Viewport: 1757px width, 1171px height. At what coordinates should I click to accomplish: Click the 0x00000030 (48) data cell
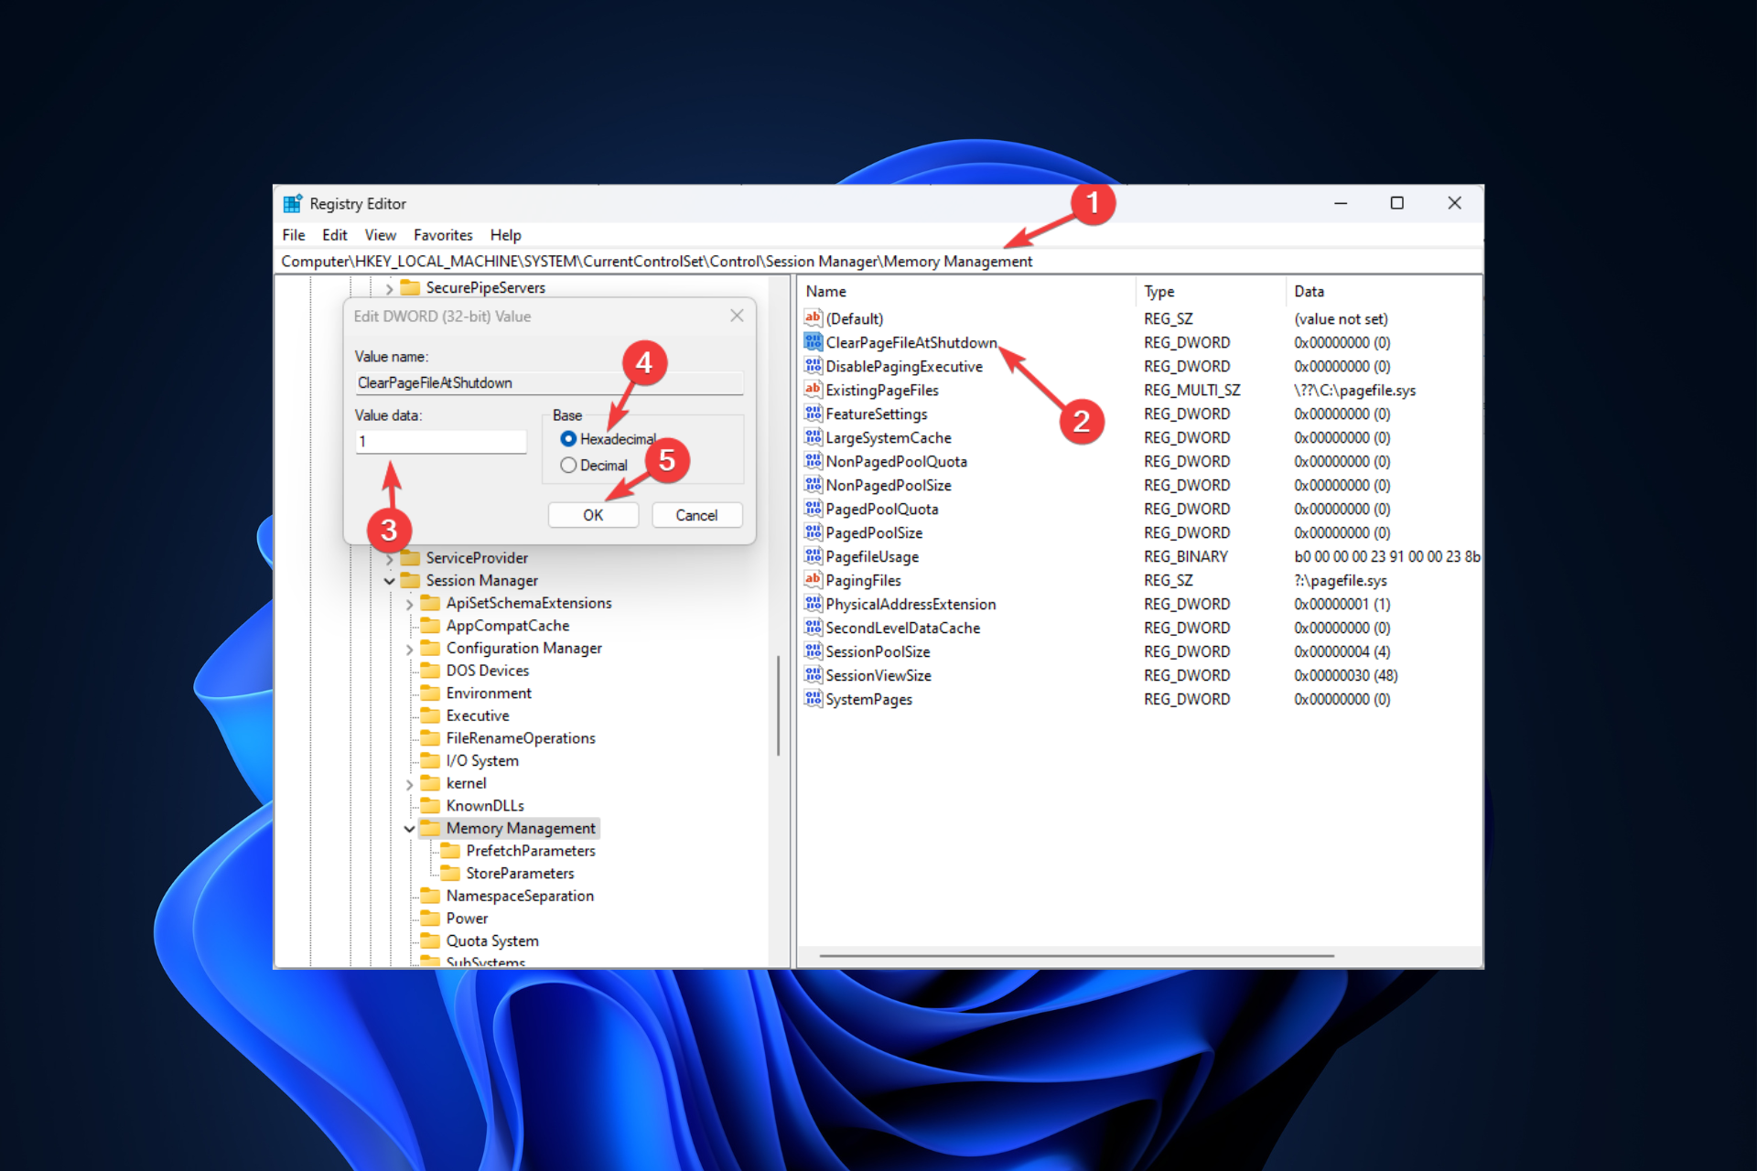point(1345,675)
